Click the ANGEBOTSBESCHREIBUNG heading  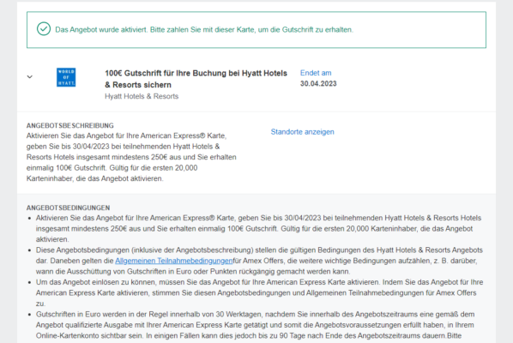coord(70,125)
